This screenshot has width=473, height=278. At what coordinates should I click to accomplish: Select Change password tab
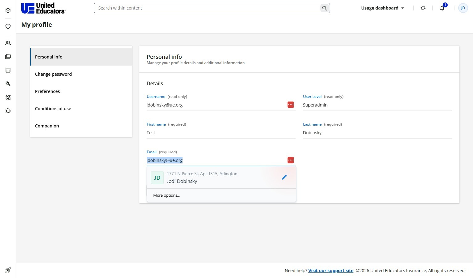click(81, 74)
